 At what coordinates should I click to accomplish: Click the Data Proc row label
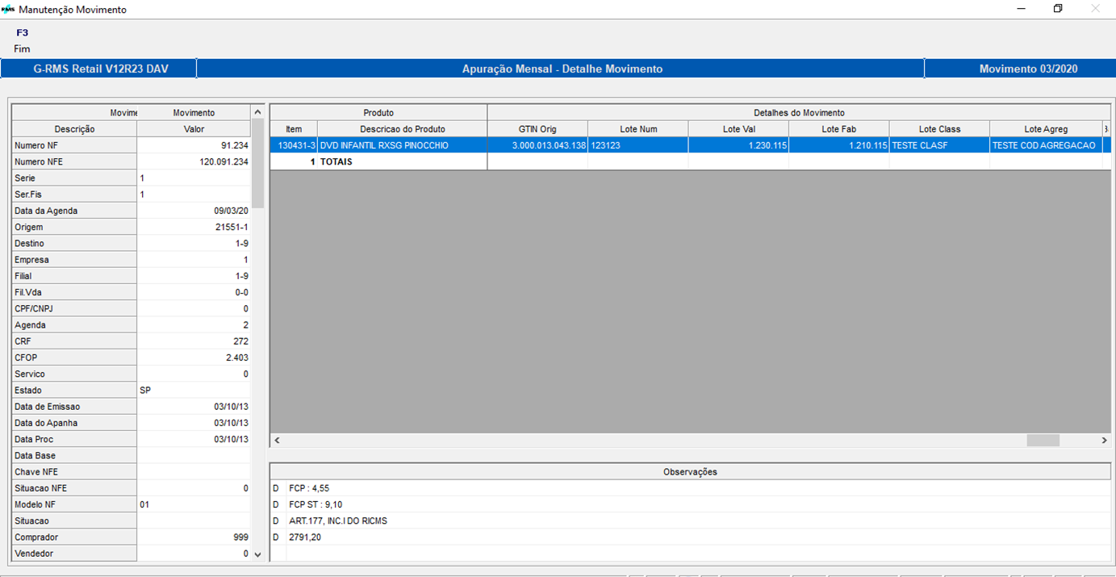[74, 439]
